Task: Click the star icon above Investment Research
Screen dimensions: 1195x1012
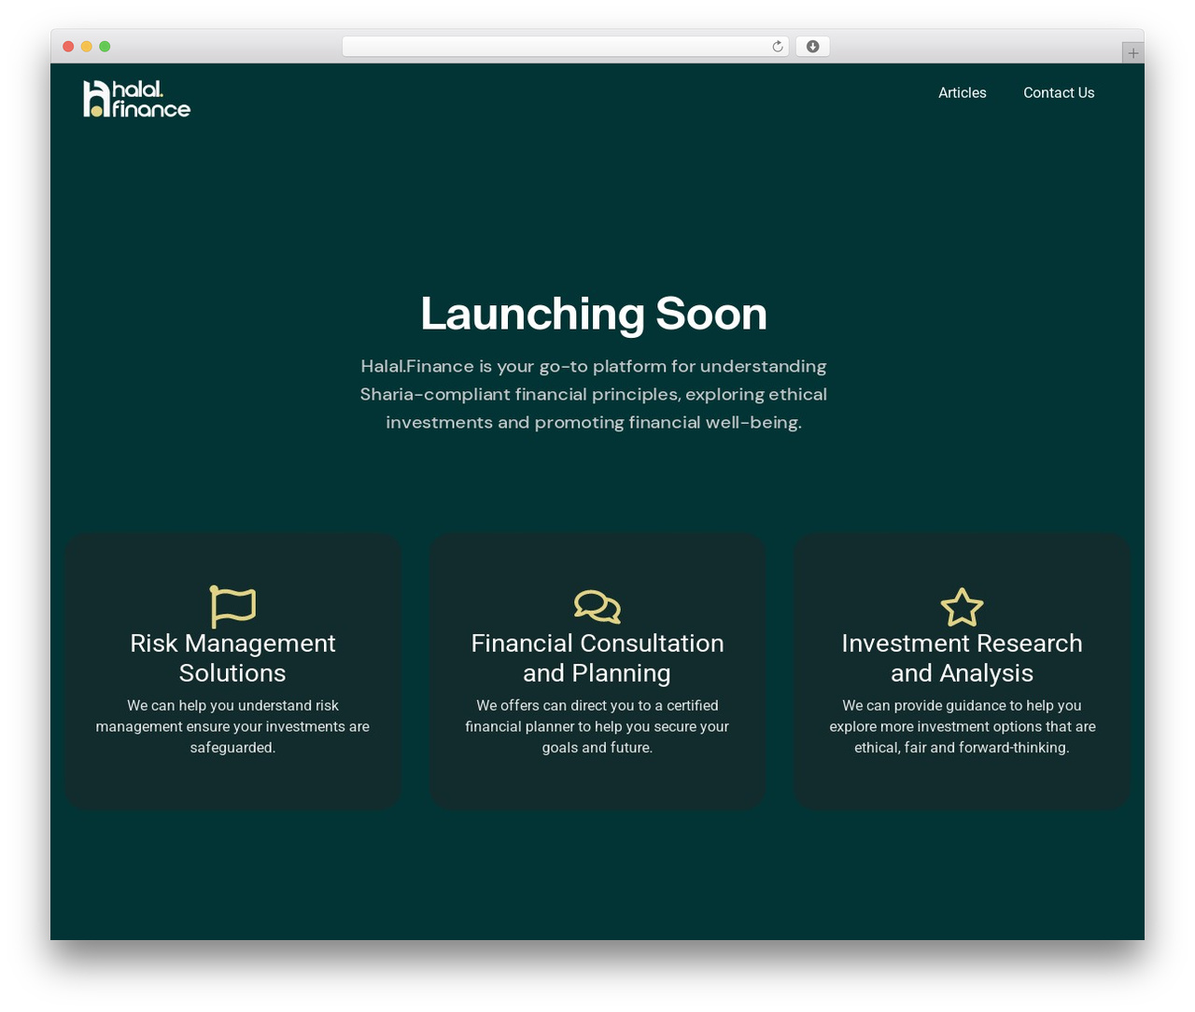Action: 962,607
